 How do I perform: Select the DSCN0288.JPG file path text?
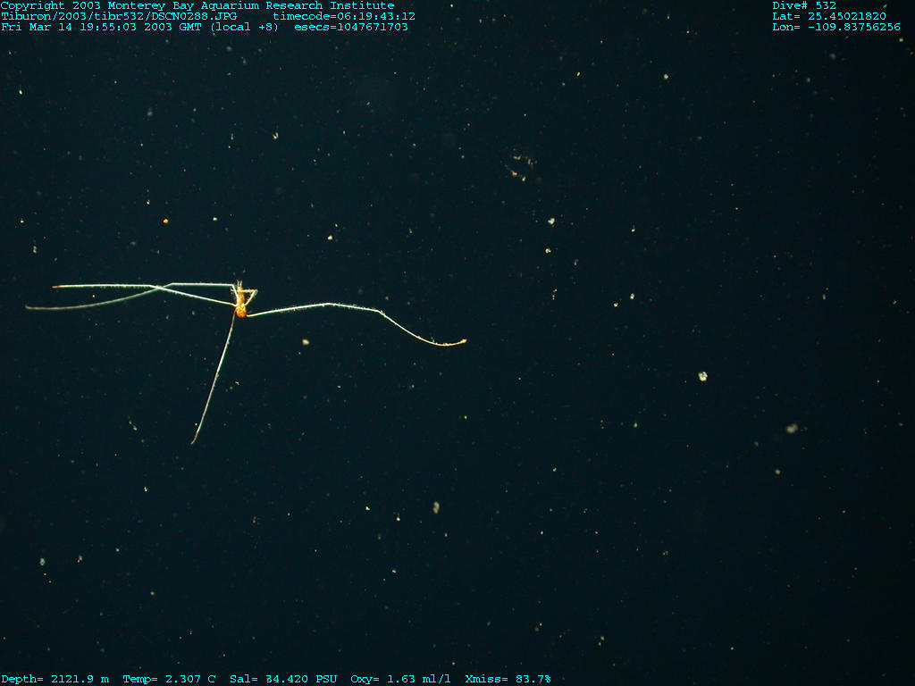(119, 16)
